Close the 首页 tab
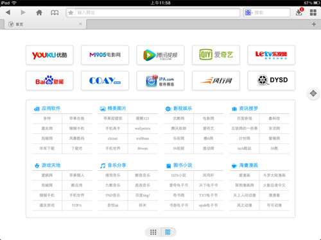Viewport: 321px width, 240px height. pos(80,24)
